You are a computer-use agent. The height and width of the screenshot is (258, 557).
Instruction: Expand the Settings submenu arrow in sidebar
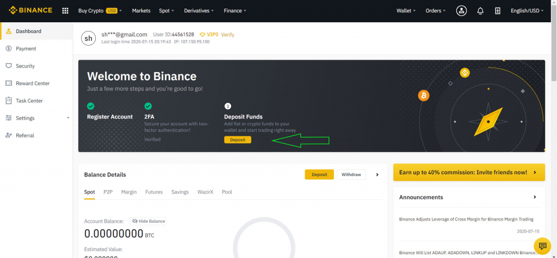point(68,118)
